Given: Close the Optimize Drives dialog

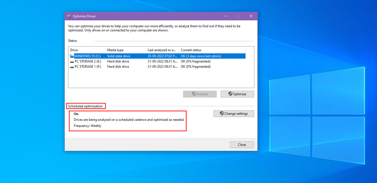Looking at the screenshot, I should pyautogui.click(x=242, y=144).
